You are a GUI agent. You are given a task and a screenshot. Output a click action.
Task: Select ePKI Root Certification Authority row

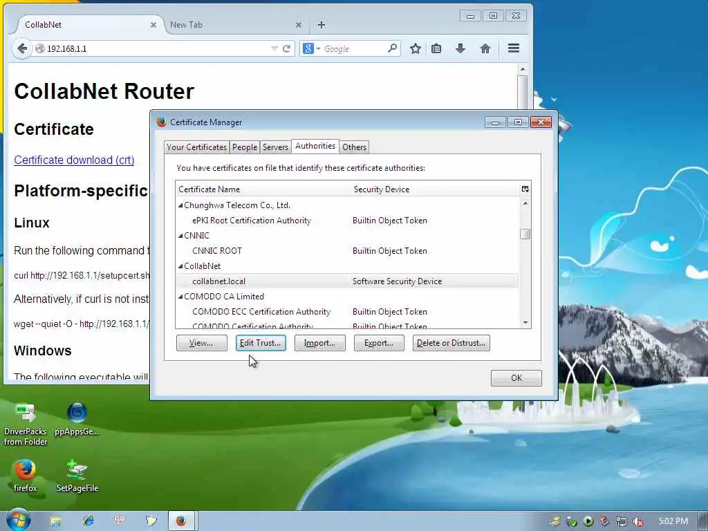[347, 221]
